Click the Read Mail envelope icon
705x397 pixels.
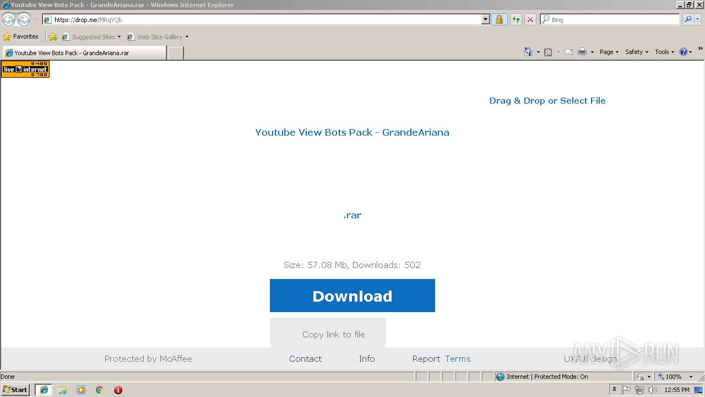tap(569, 52)
